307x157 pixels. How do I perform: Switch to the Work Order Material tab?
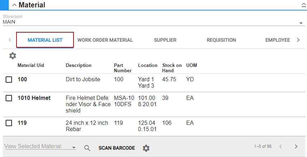pyautogui.click(x=105, y=40)
